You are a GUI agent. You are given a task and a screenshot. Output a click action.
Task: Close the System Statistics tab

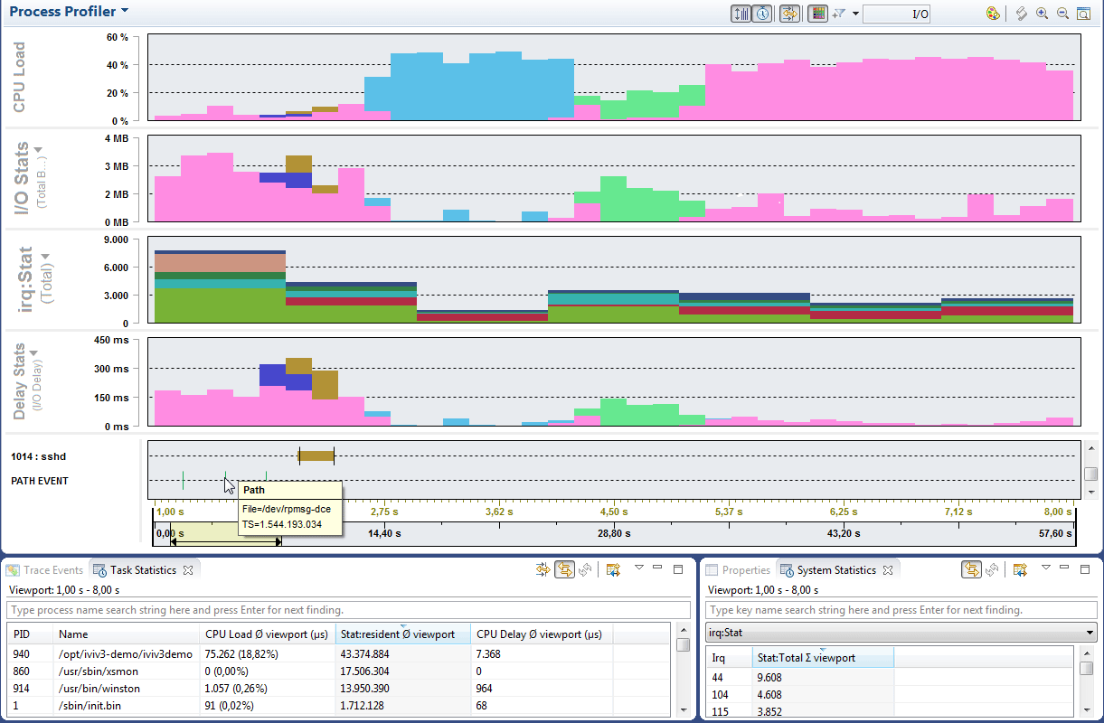[888, 570]
